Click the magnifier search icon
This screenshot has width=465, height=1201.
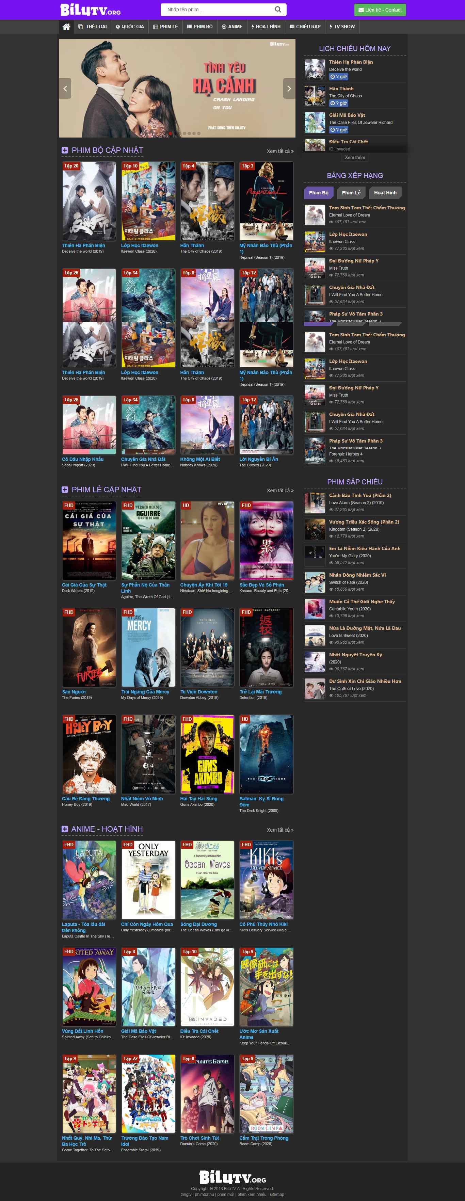click(278, 9)
